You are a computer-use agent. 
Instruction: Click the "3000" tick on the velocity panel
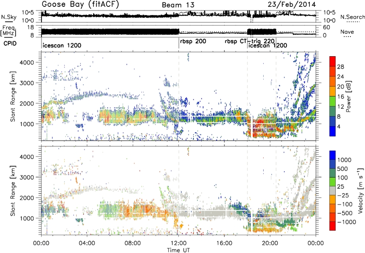[26, 177]
